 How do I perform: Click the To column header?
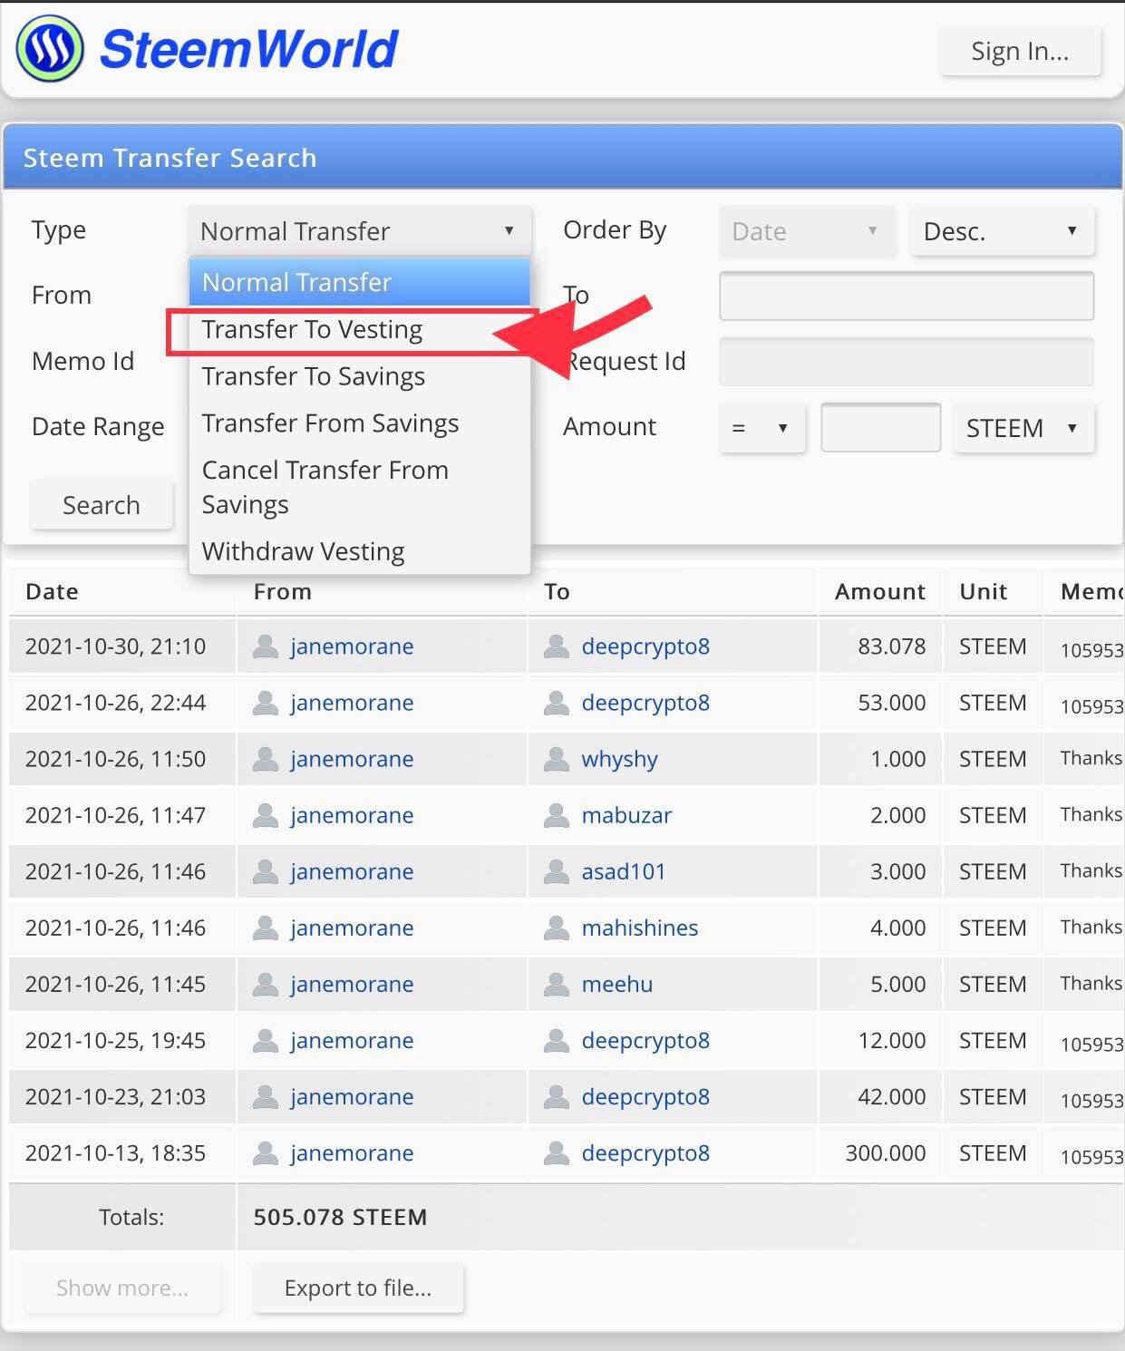(557, 592)
